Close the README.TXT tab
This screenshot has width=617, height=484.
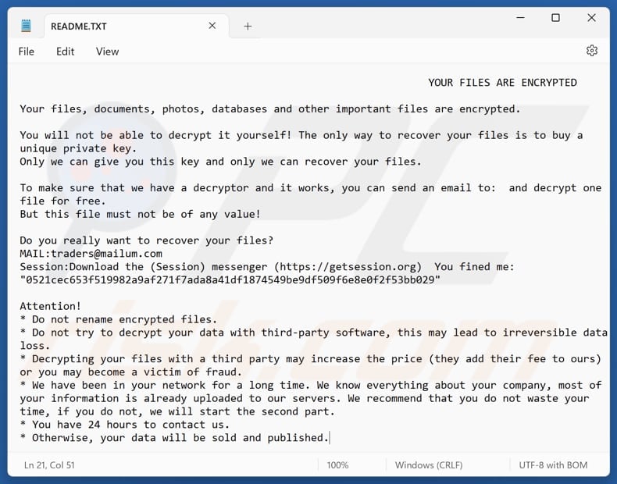(x=212, y=26)
